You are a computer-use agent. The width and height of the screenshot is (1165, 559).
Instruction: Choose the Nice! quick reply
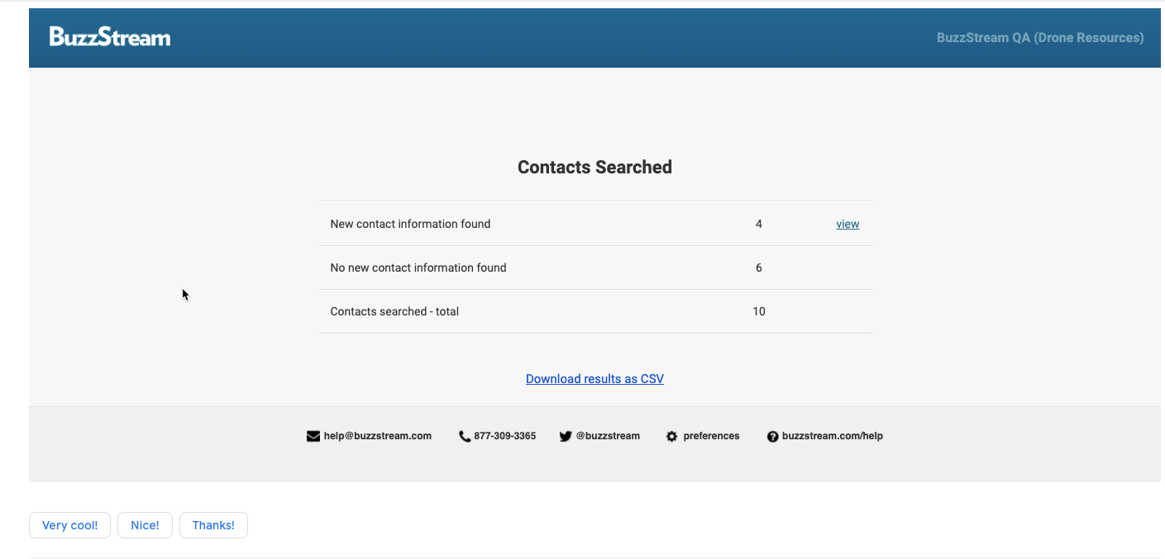point(145,525)
